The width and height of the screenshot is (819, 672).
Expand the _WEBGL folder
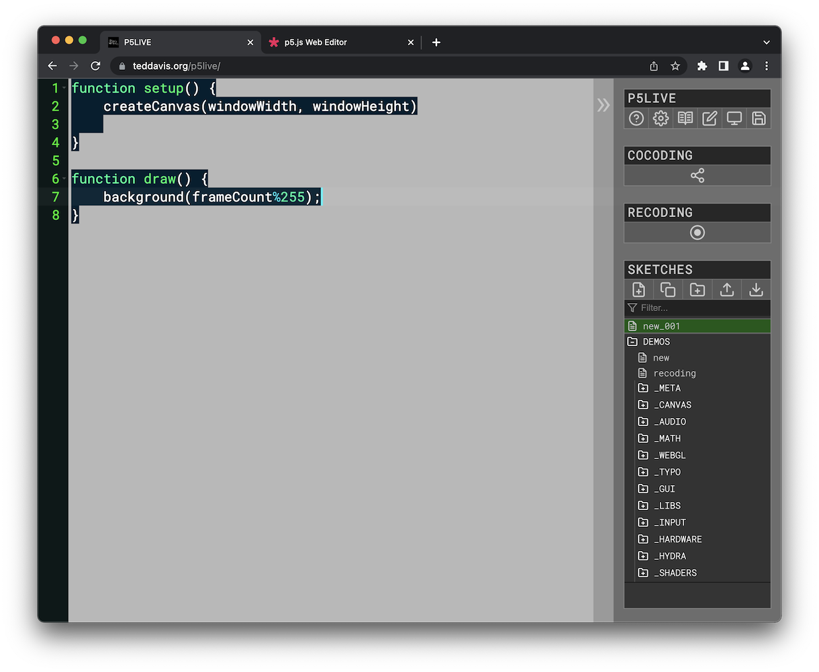(643, 456)
